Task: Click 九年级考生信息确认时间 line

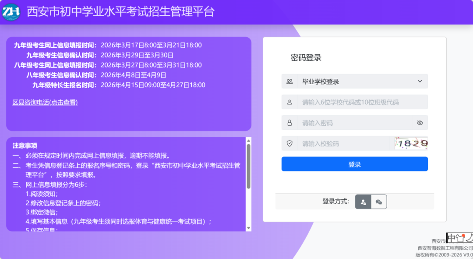Action: [x=99, y=55]
